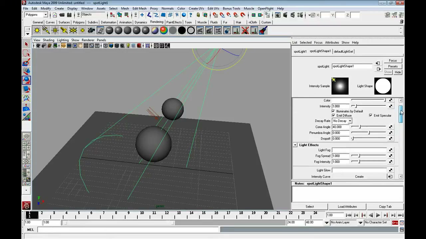Create a volume light from the shelf
Image resolution: width=426 pixels, height=239 pixels.
[x=82, y=31]
